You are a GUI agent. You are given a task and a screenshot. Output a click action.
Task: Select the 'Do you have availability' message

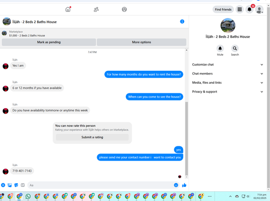tap(50, 110)
